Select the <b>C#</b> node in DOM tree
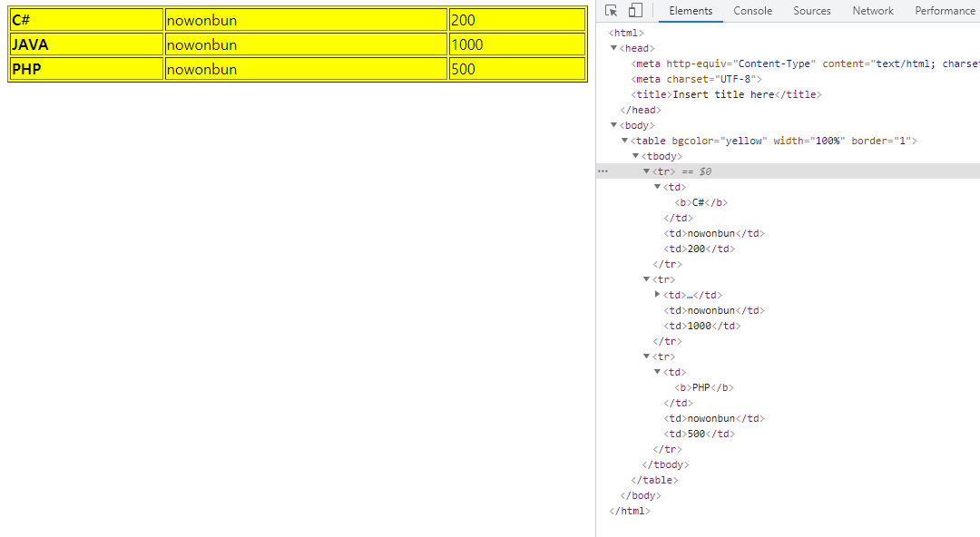The width and height of the screenshot is (980, 537). [701, 202]
